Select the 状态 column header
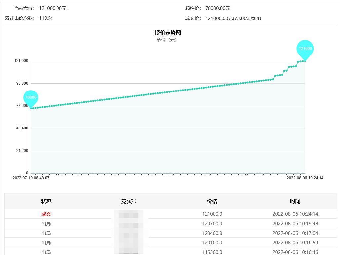340x255 pixels. tap(46, 201)
